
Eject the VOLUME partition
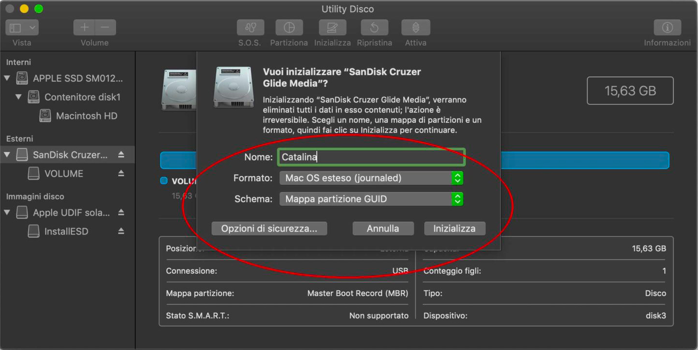(121, 173)
